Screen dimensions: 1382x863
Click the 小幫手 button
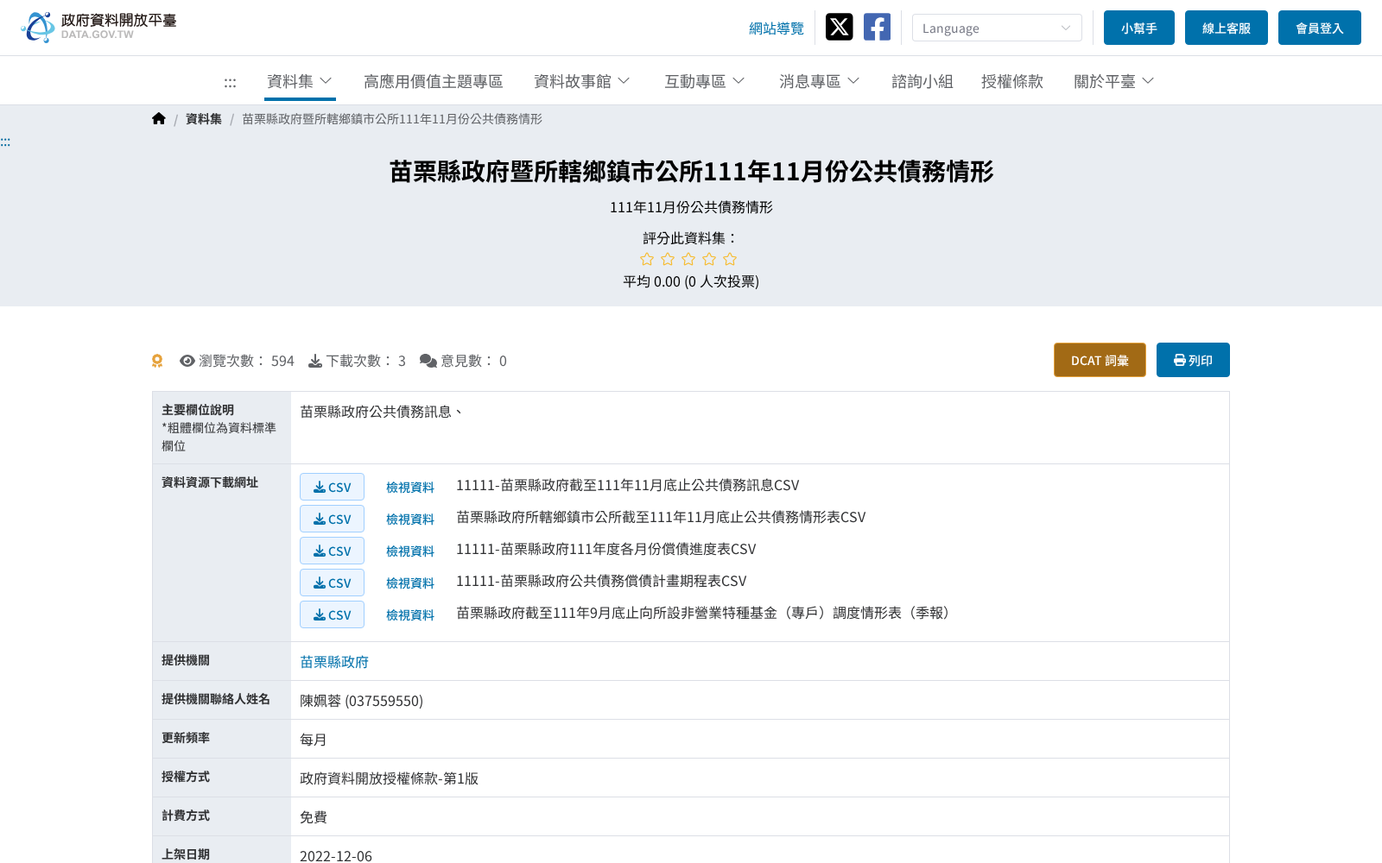click(x=1139, y=28)
